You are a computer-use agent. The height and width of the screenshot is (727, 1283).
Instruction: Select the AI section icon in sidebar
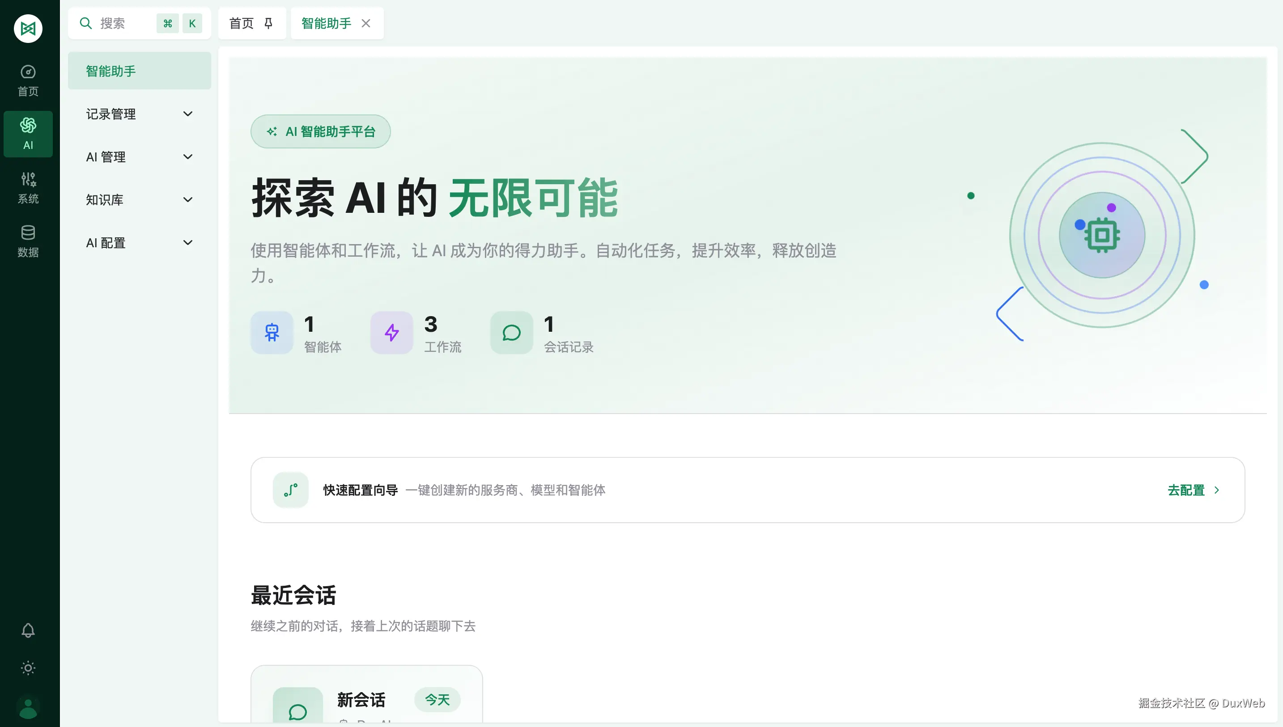pyautogui.click(x=28, y=134)
